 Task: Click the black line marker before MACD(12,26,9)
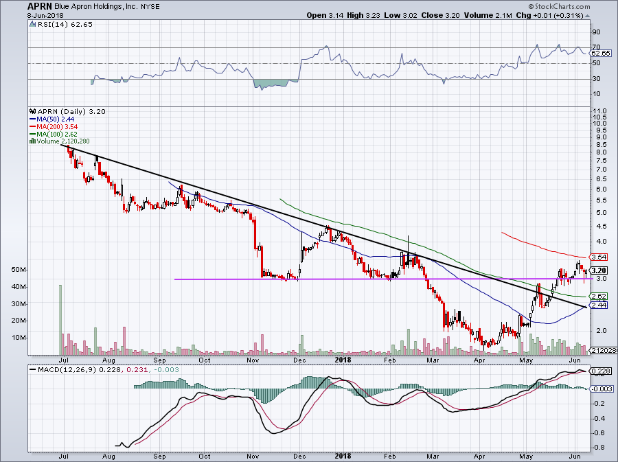click(x=33, y=370)
